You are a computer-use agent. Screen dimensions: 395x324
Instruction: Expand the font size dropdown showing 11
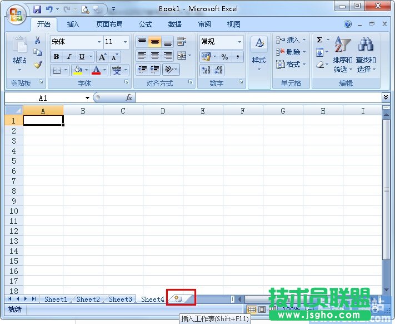pos(126,42)
